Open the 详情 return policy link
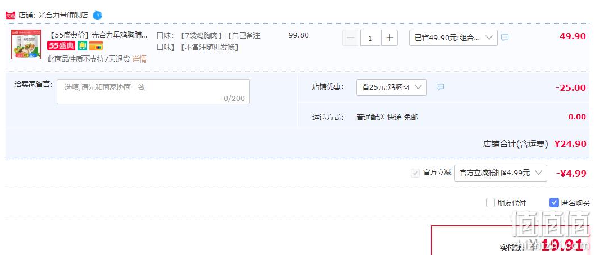 coord(139,59)
